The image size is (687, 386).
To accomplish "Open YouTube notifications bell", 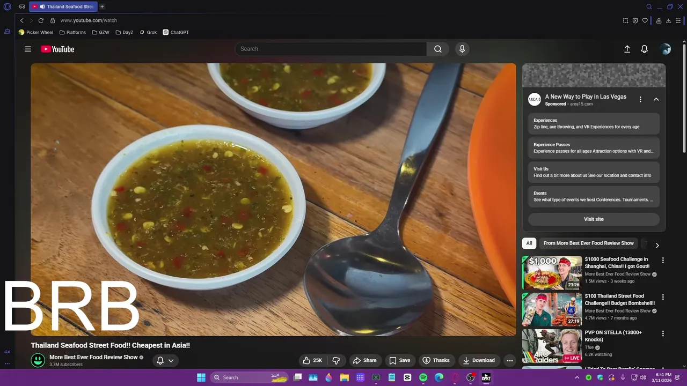I will click(x=645, y=49).
